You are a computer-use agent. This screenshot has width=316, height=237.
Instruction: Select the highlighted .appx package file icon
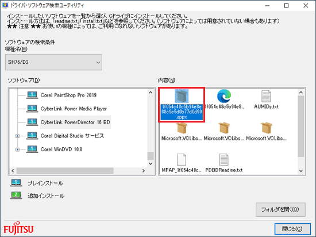[x=182, y=96]
